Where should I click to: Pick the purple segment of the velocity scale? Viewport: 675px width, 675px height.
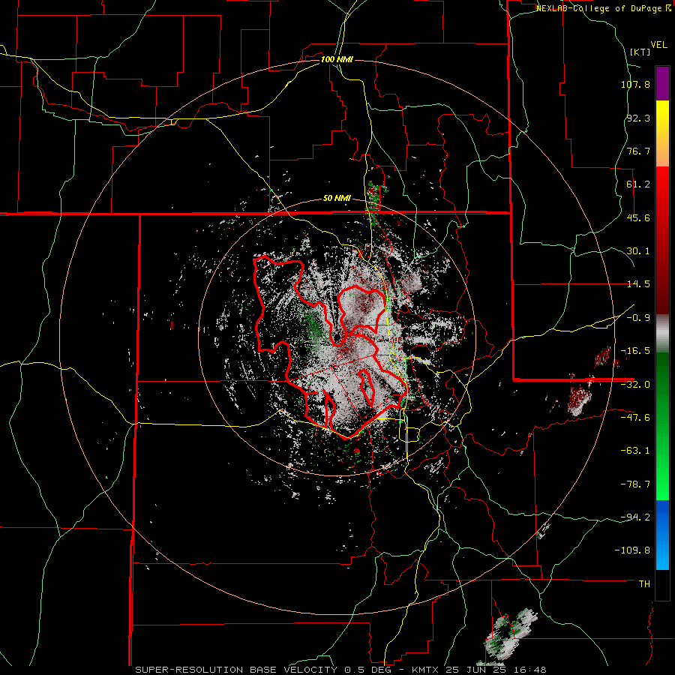point(662,83)
